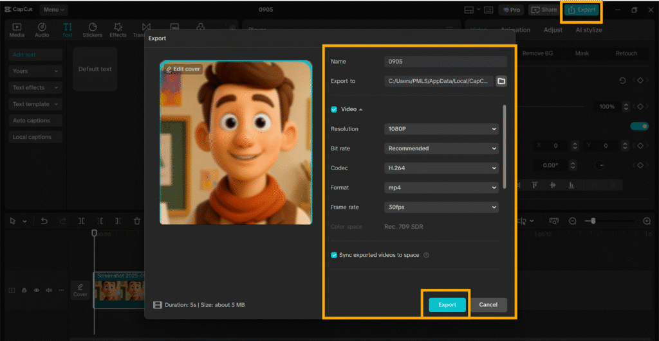Collapse the Video section arrow
The width and height of the screenshot is (659, 341).
(360, 109)
